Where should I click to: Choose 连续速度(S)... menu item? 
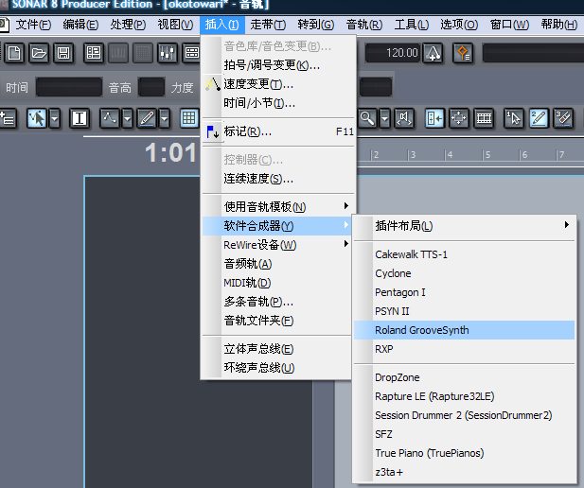(x=276, y=179)
